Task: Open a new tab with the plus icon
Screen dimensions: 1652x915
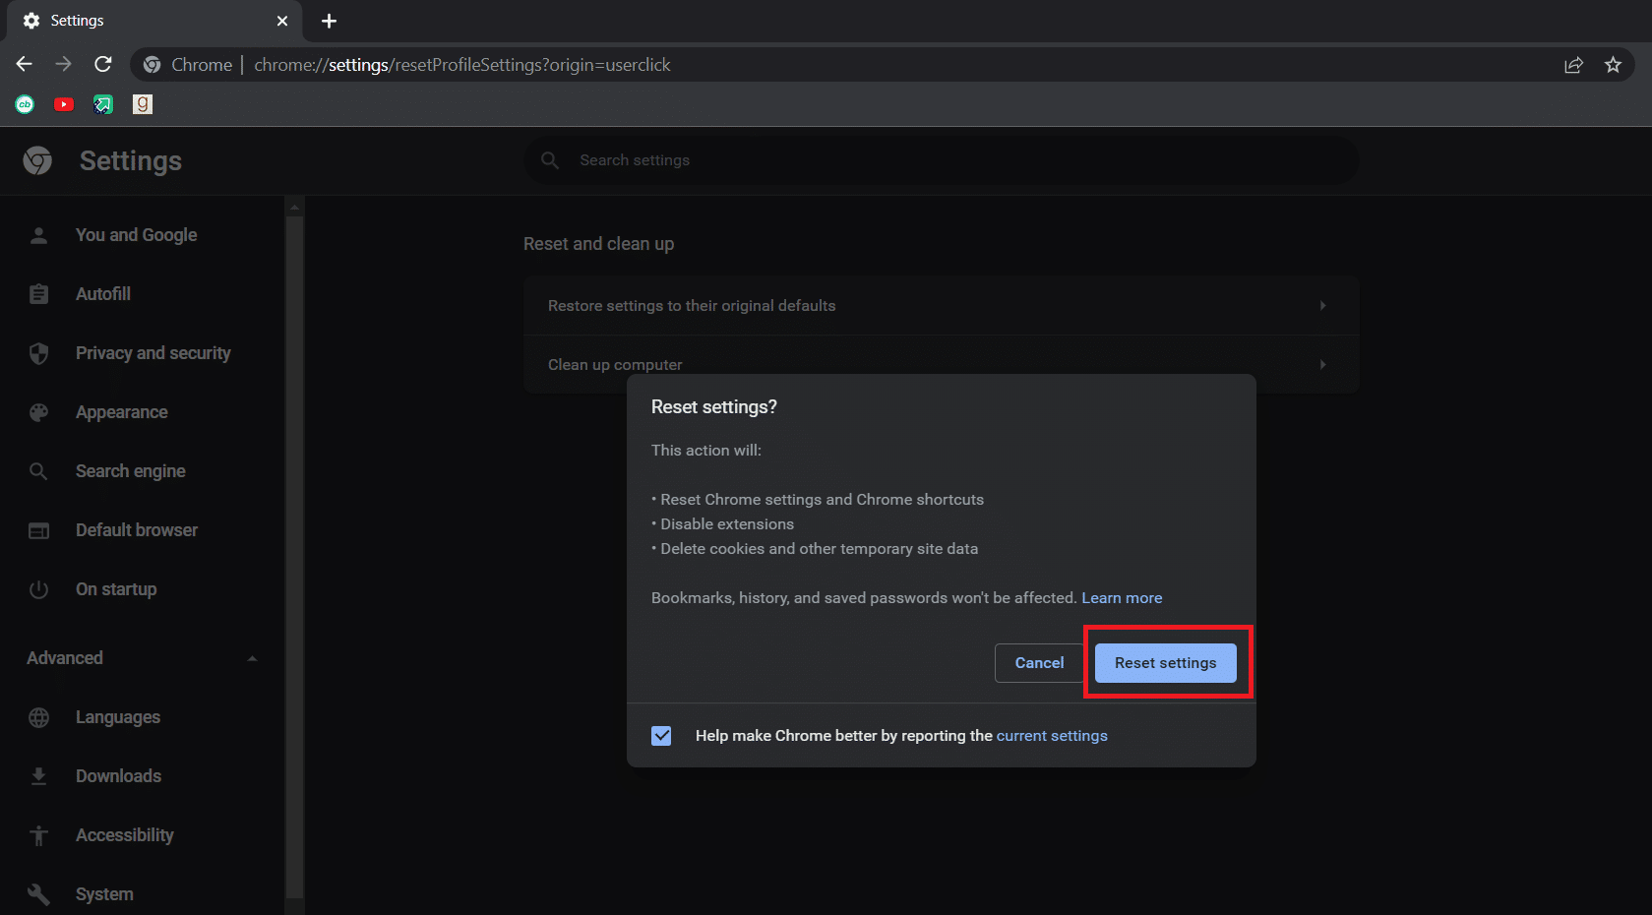Action: pos(329,21)
